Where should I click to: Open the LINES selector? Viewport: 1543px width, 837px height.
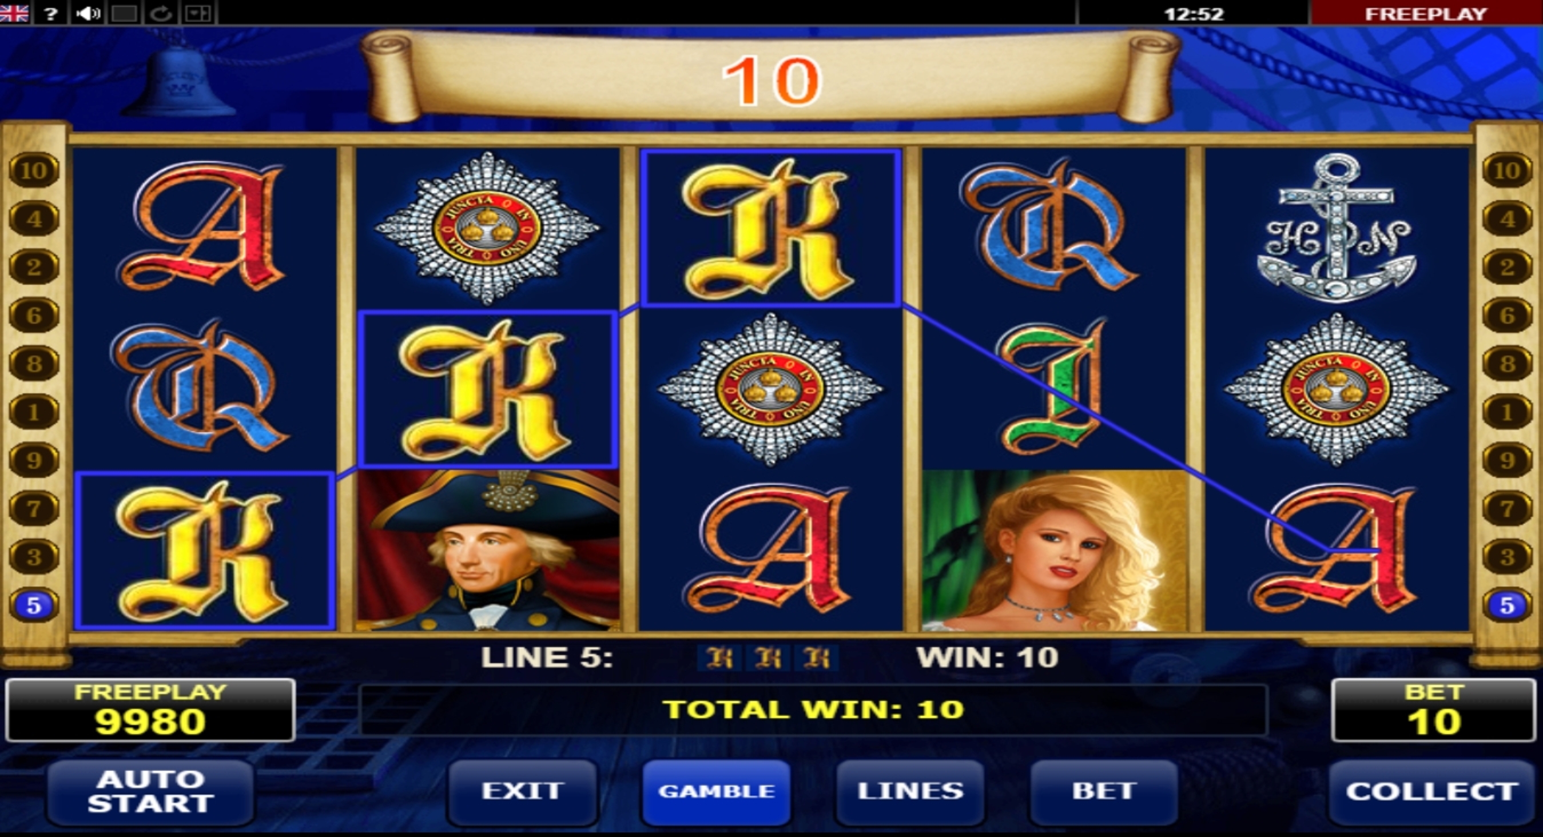coord(910,791)
